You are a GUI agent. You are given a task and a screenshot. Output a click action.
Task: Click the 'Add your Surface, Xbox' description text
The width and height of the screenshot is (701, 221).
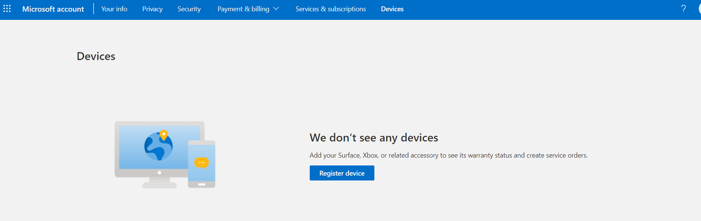click(448, 155)
